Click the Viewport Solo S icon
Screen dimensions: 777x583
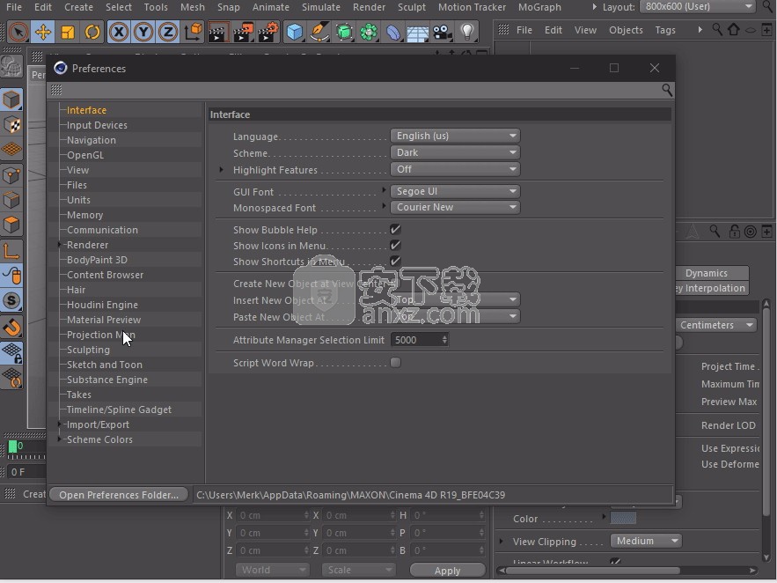click(12, 300)
